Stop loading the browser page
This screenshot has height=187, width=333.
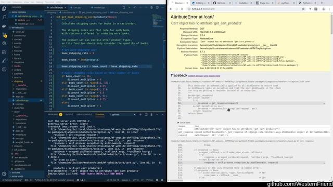[182, 9]
